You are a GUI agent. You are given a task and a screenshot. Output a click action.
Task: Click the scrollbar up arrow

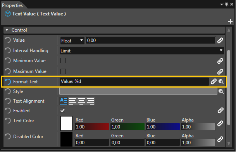(x=229, y=30)
